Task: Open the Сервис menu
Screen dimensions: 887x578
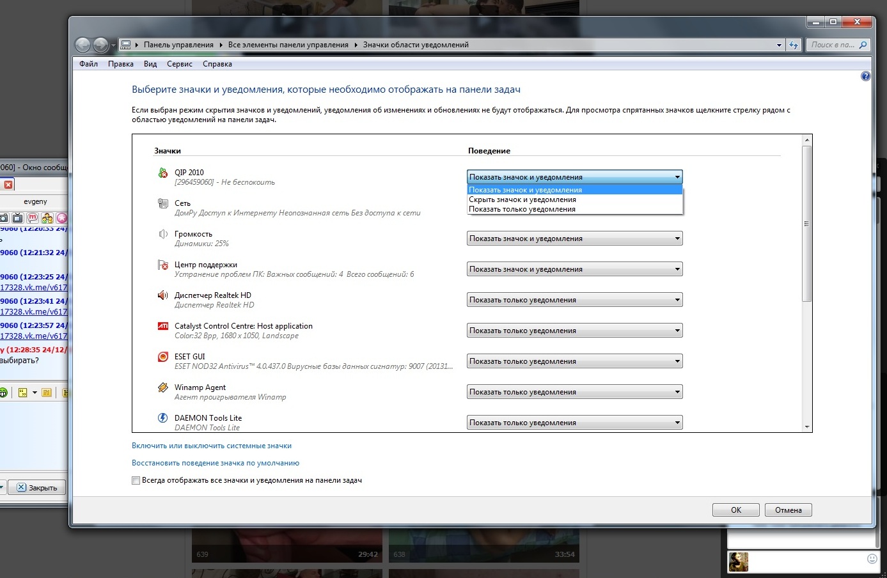Action: tap(180, 64)
